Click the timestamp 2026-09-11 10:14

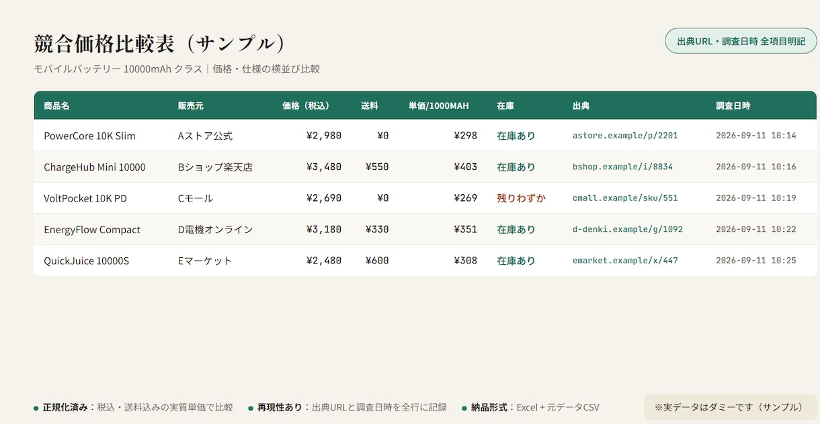click(x=756, y=136)
